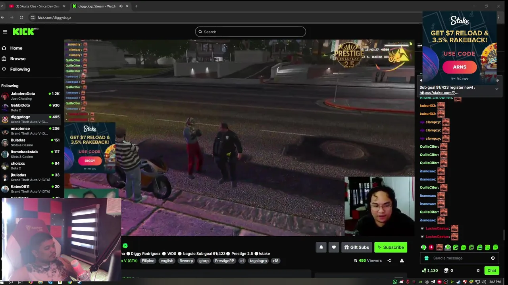Open a new browser tab with plus

[x=137, y=6]
